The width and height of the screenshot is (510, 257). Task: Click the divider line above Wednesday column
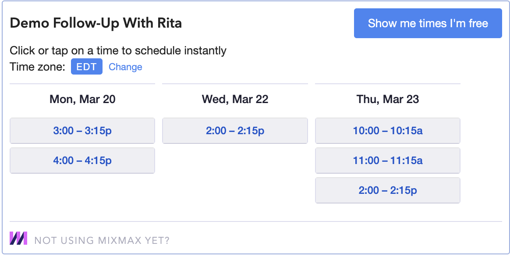pyautogui.click(x=235, y=83)
